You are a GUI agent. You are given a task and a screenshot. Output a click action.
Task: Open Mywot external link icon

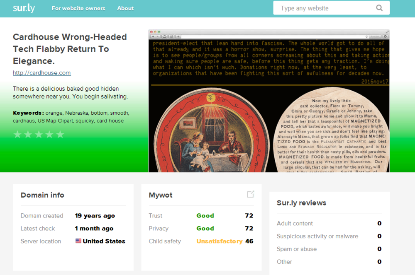click(x=250, y=194)
